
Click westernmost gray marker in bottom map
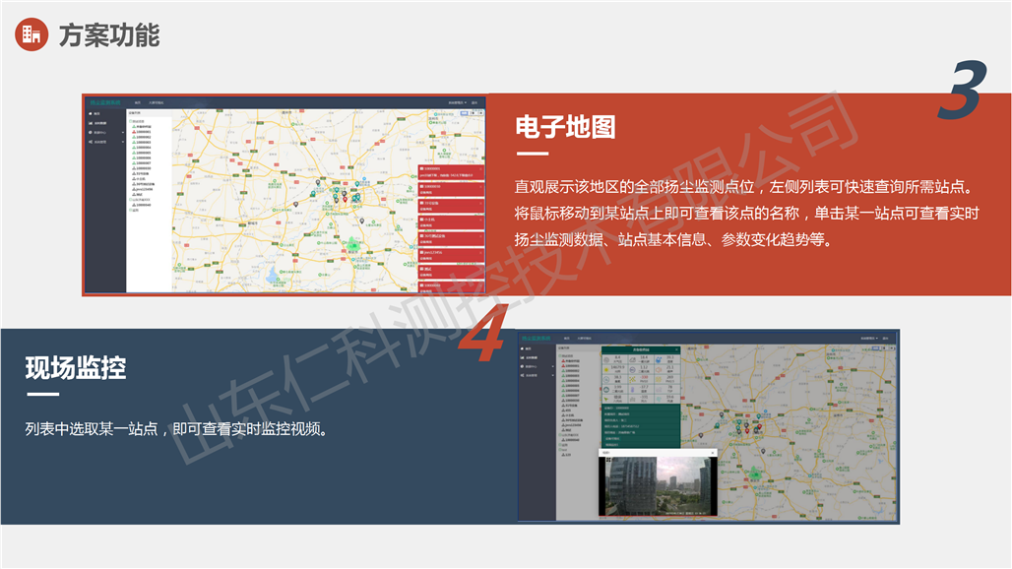701,435
